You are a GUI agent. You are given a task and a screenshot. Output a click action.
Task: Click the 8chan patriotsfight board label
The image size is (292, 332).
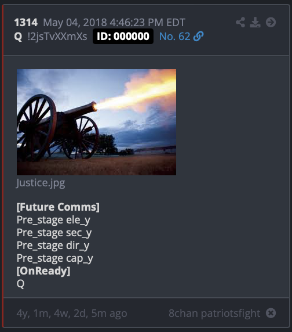click(x=214, y=313)
